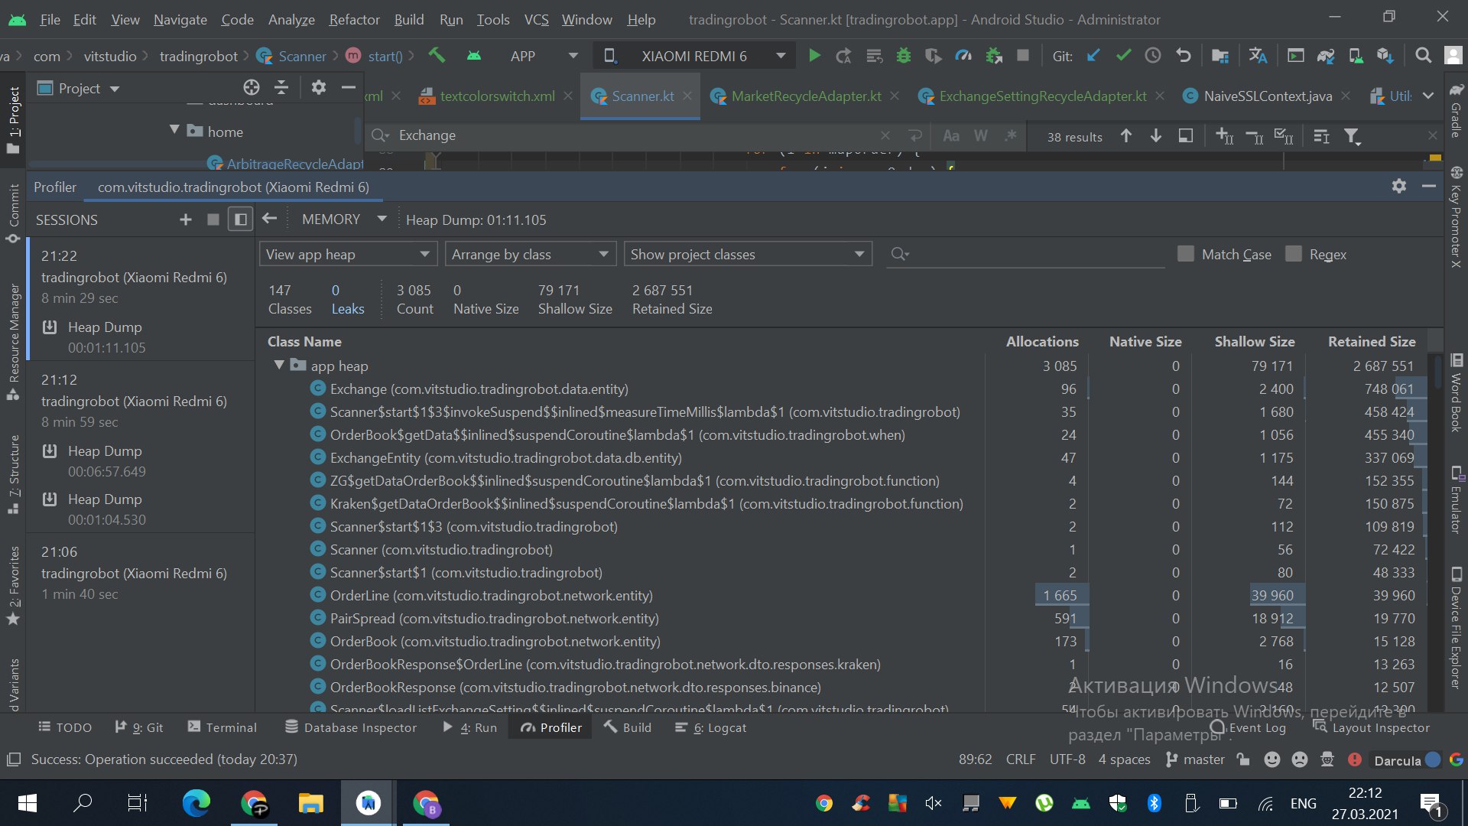Go back from heap dump view

coord(269,220)
